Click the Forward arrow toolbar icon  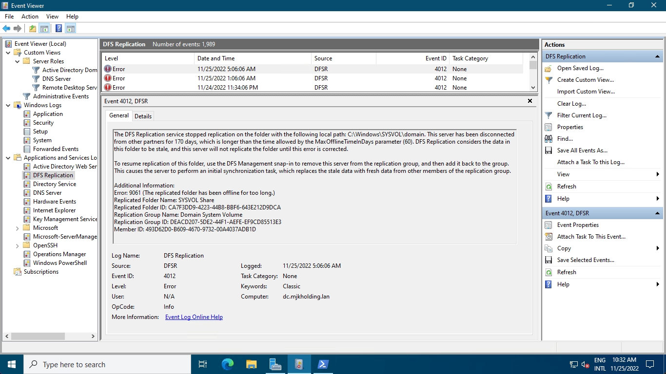tap(18, 28)
